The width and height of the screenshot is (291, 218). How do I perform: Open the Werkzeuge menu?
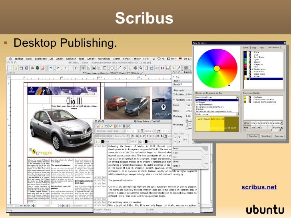104,59
